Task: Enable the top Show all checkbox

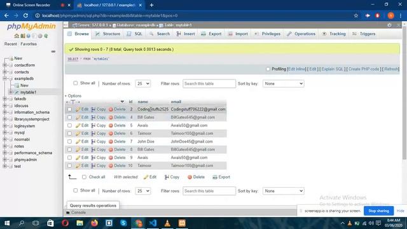Action: 75,83
